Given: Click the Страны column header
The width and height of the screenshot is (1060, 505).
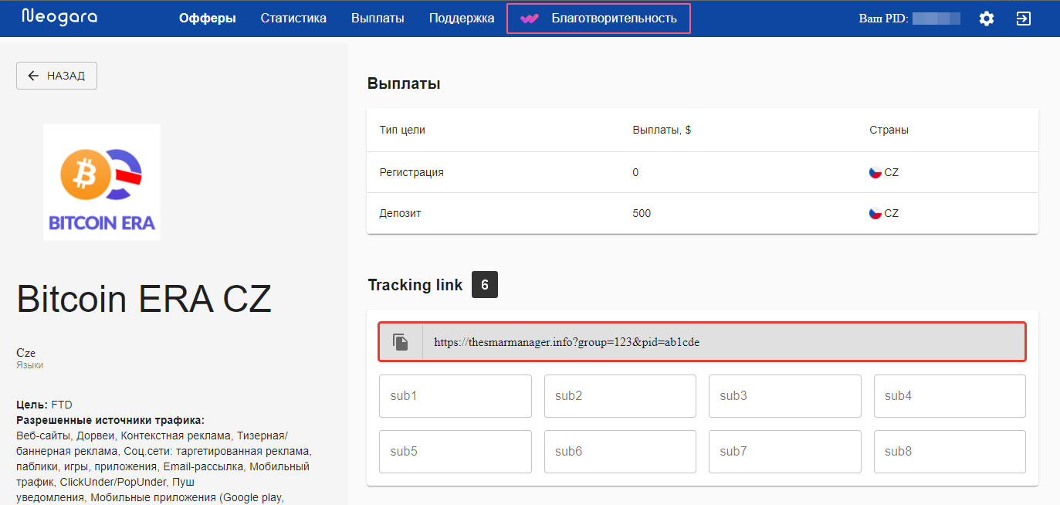Looking at the screenshot, I should click(889, 130).
